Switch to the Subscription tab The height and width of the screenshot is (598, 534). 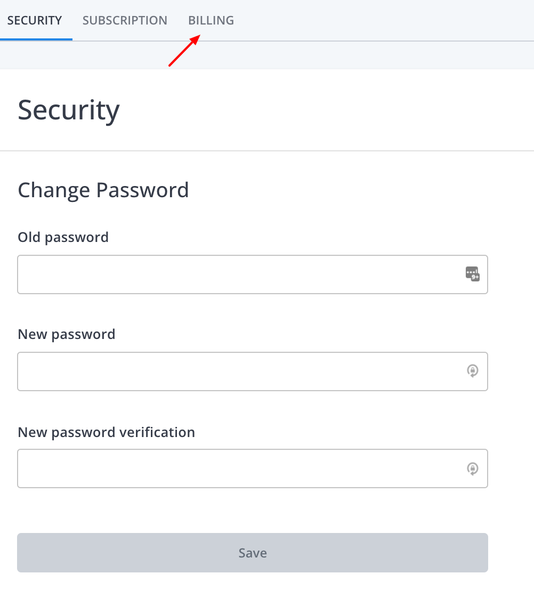(x=125, y=20)
